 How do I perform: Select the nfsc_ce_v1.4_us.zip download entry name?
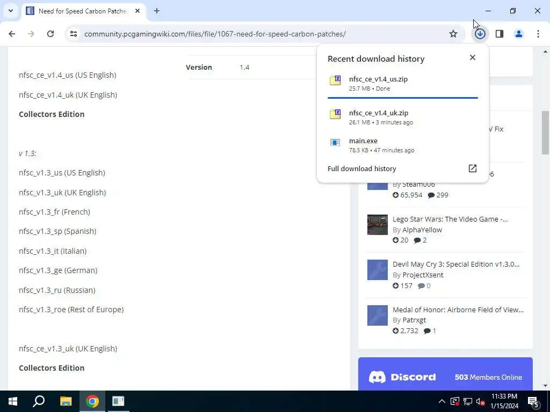(x=378, y=79)
